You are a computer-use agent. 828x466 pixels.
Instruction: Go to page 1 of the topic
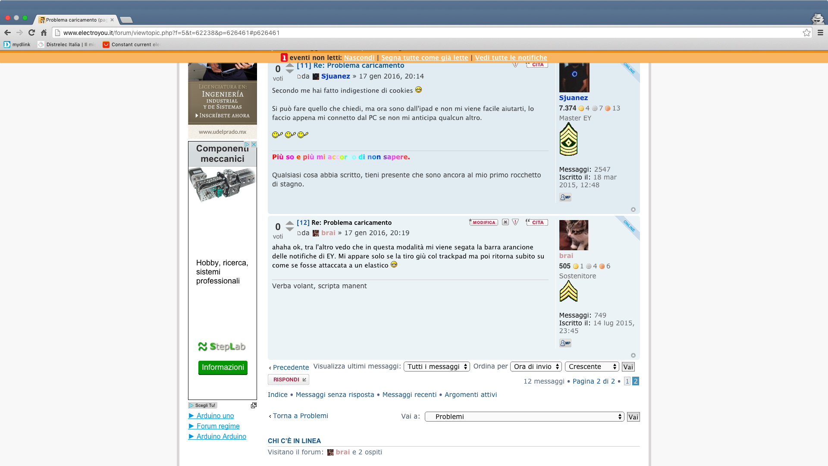(x=627, y=381)
